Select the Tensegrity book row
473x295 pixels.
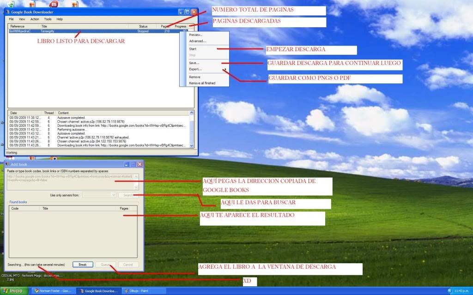(98, 31)
